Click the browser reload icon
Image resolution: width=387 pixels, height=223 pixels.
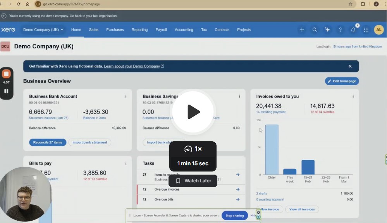[19, 4]
